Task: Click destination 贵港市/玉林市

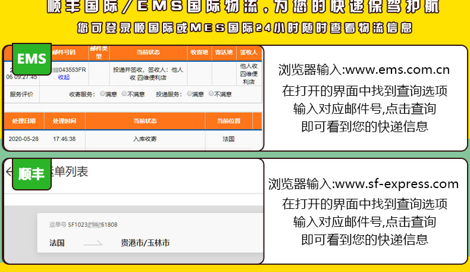Action: click(145, 243)
